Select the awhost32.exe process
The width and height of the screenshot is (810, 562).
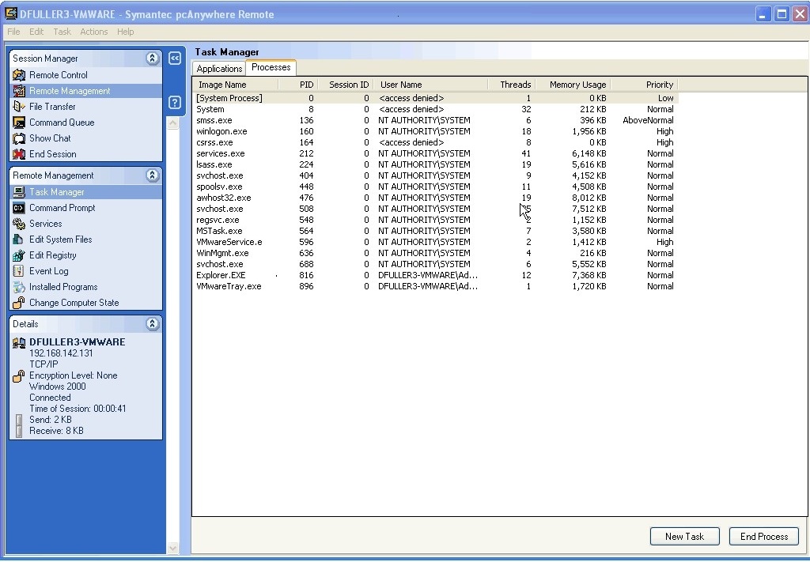click(x=436, y=198)
